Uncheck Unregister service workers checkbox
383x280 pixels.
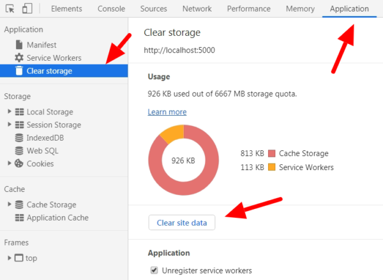point(154,270)
